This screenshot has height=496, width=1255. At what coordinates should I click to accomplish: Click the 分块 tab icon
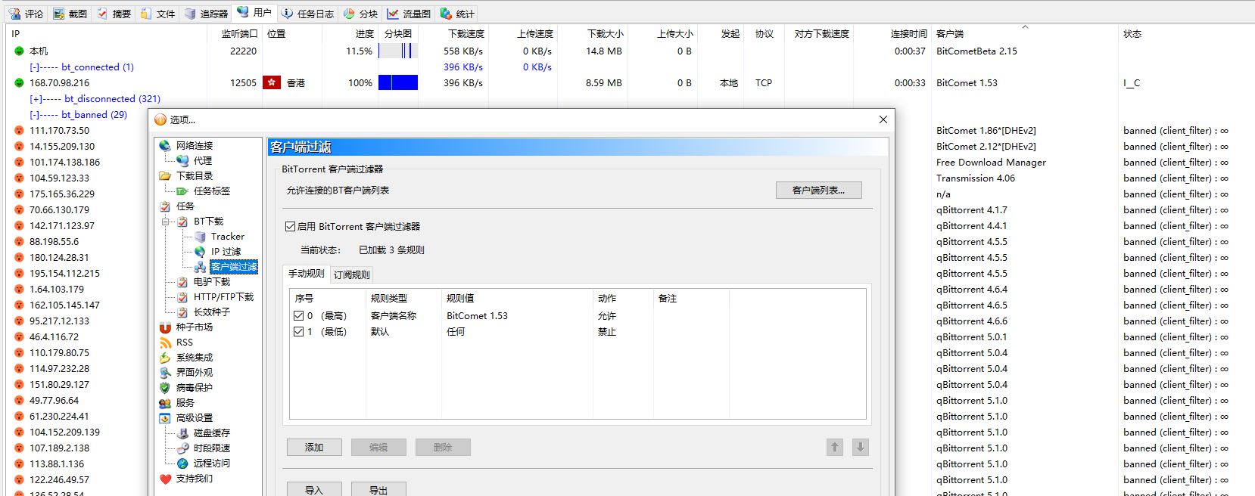348,14
